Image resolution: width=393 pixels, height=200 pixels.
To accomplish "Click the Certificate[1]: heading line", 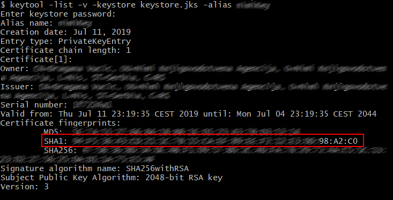I will tap(36, 59).
